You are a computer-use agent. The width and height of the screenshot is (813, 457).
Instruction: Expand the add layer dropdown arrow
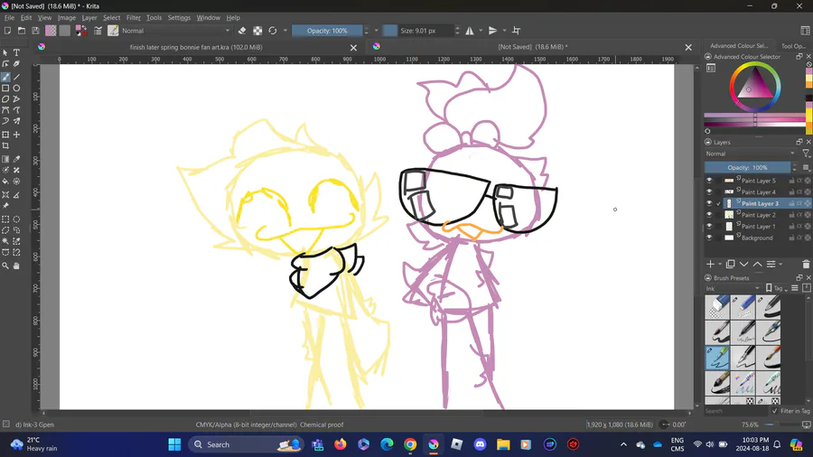[720, 265]
